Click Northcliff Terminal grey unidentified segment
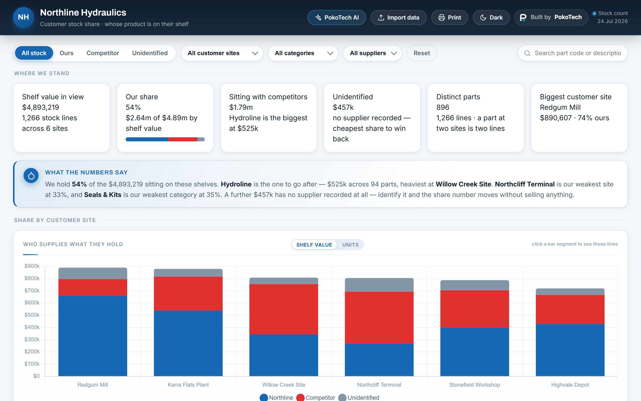The image size is (641, 401). tap(379, 285)
